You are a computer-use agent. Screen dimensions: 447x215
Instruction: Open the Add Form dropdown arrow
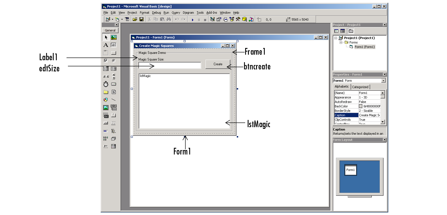tap(122, 20)
